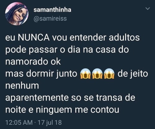This screenshot has width=155, height=129.
Task: Click the phrase mas dormir junto
Action: click(41, 74)
